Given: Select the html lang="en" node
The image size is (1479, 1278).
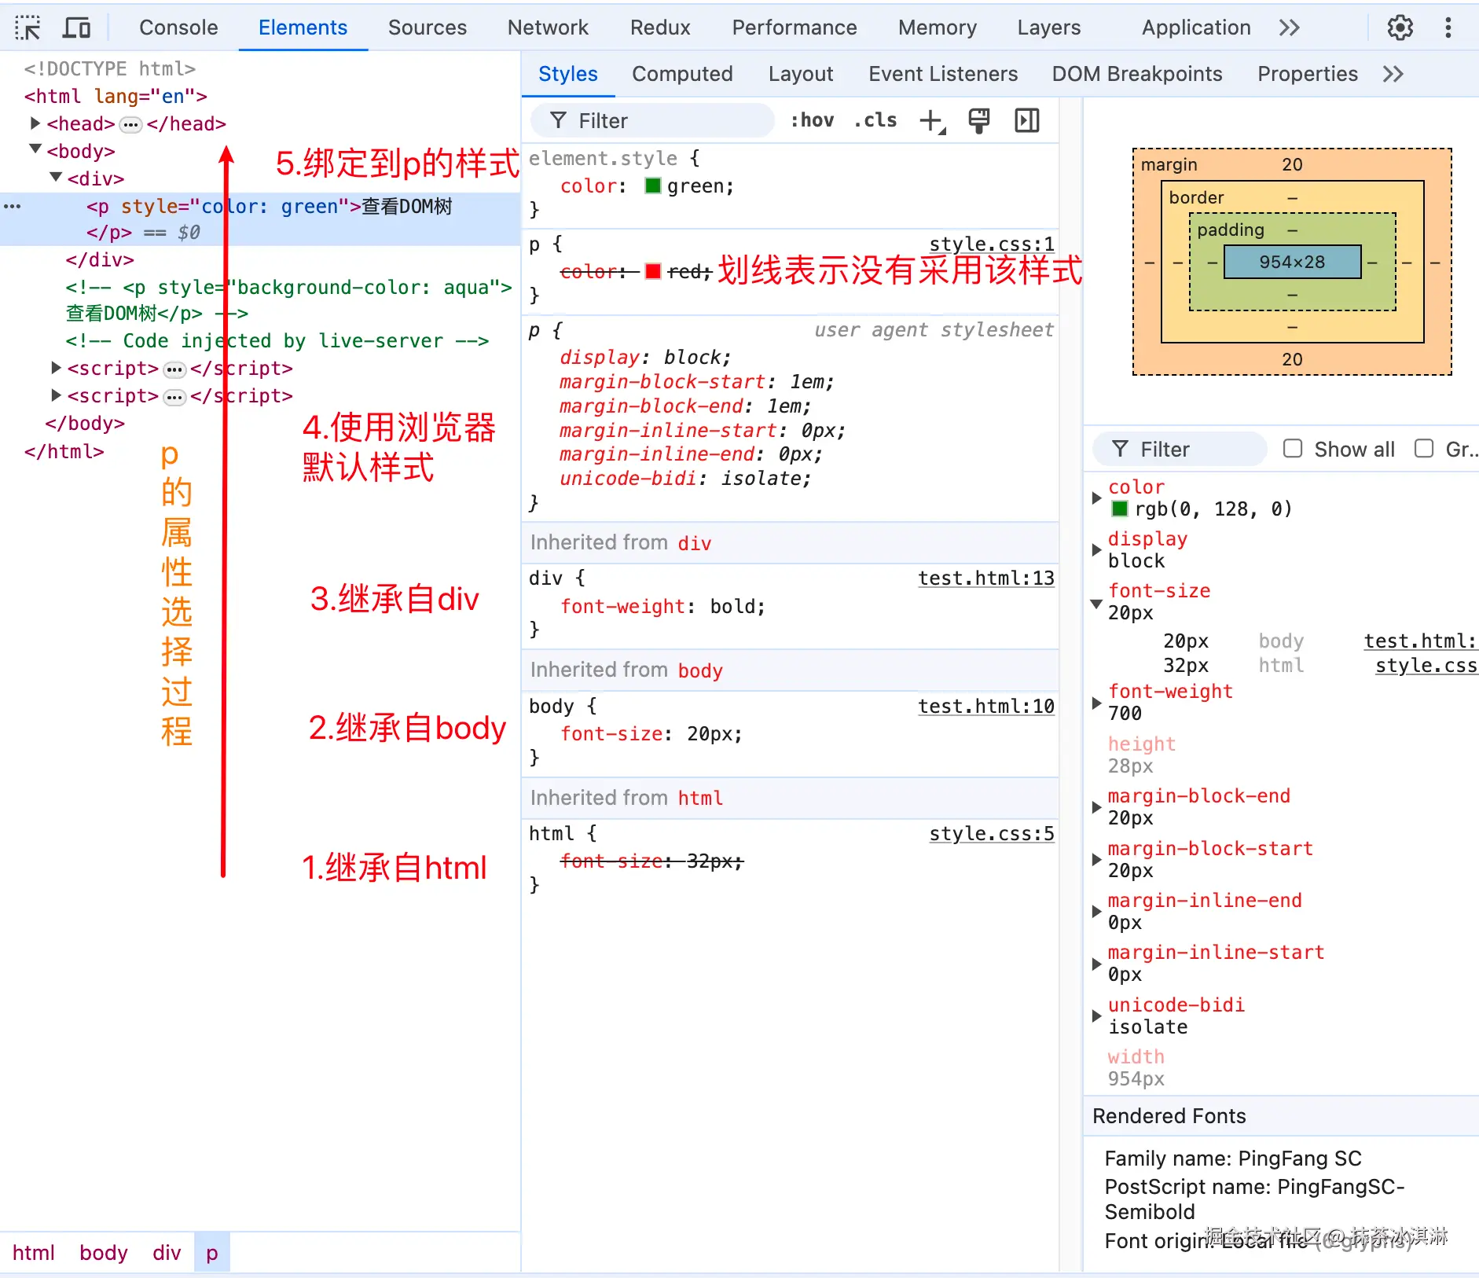Looking at the screenshot, I should [x=116, y=97].
